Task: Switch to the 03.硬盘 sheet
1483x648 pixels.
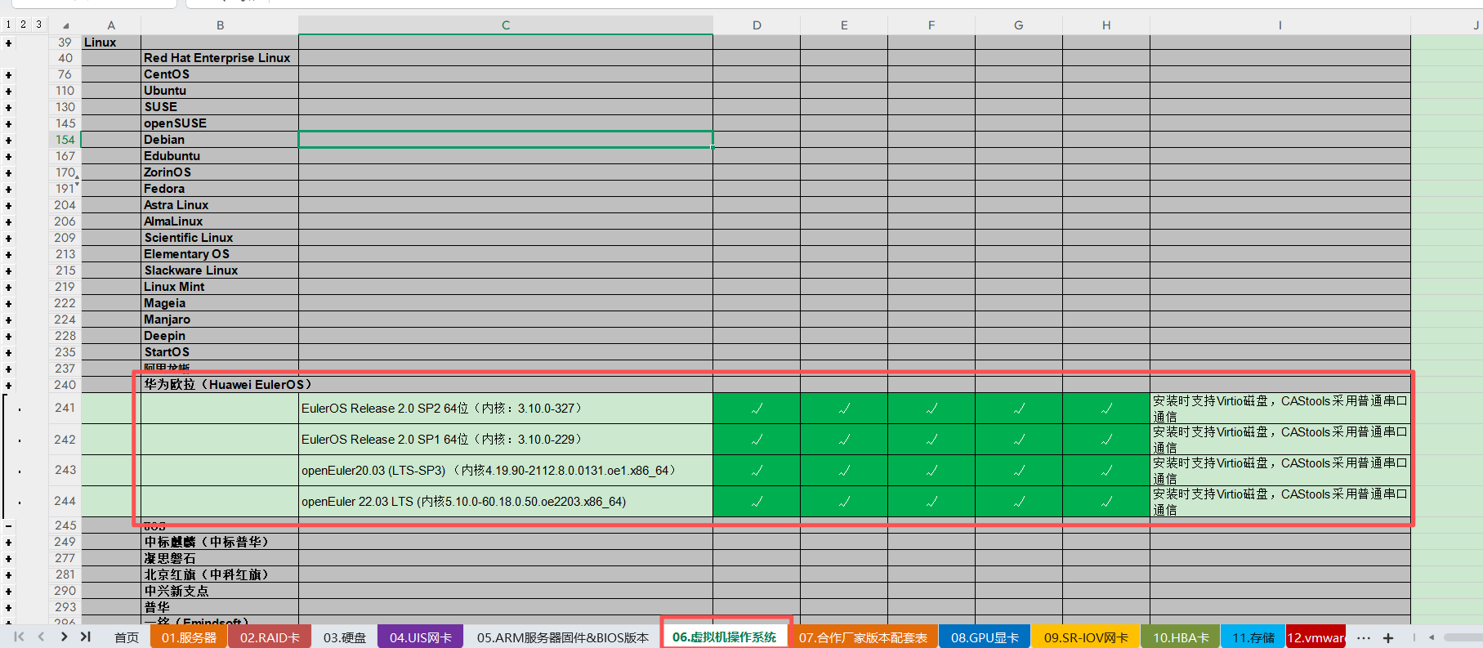Action: point(345,637)
